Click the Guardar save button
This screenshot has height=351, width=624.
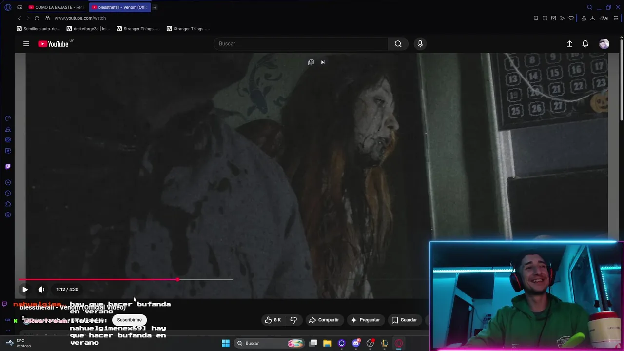[x=404, y=320]
